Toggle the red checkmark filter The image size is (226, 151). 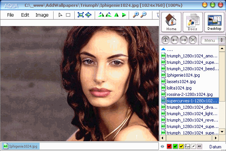(169, 146)
